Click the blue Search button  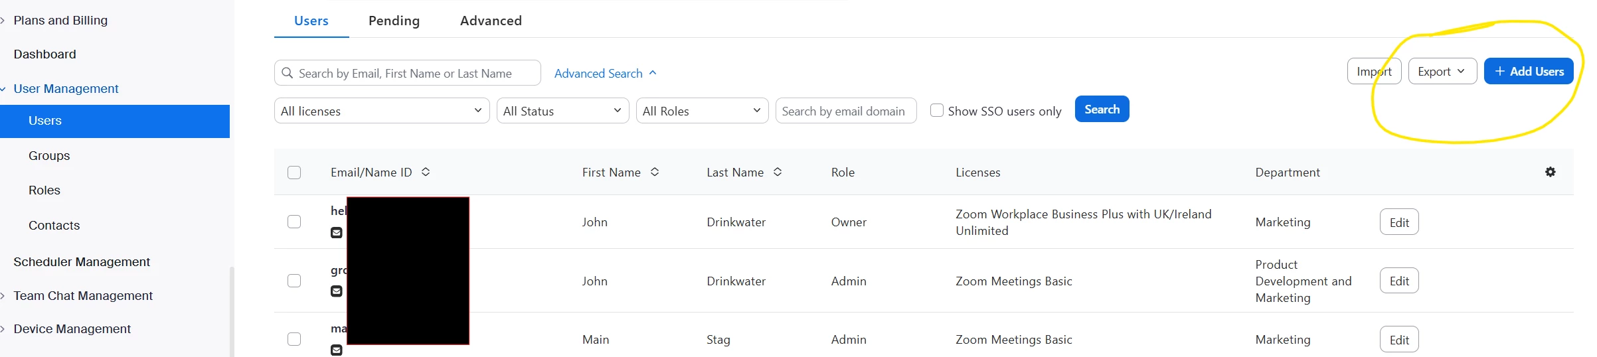(x=1102, y=109)
